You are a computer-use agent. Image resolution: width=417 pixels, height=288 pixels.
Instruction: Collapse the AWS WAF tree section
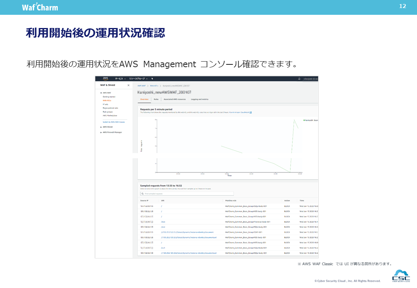coord(101,92)
